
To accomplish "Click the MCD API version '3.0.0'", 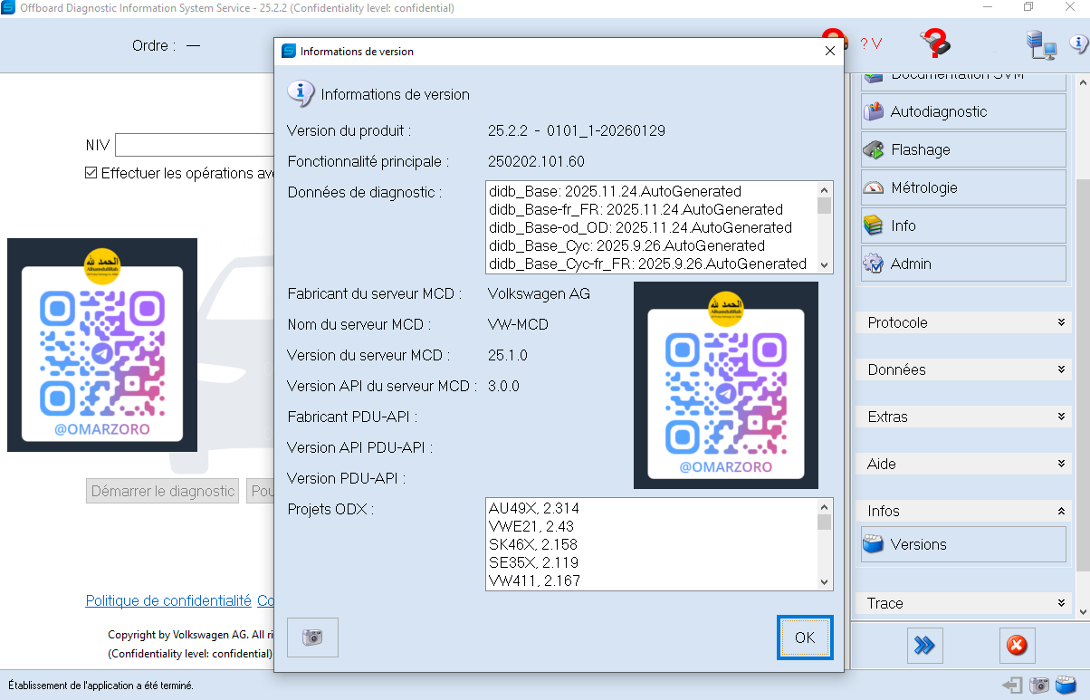I will (503, 386).
